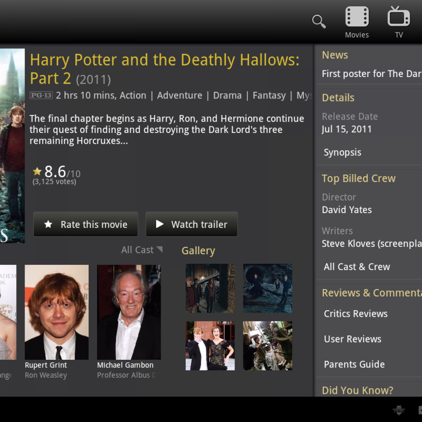The image size is (422, 422).
Task: Open User Reviews
Action: [352, 339]
